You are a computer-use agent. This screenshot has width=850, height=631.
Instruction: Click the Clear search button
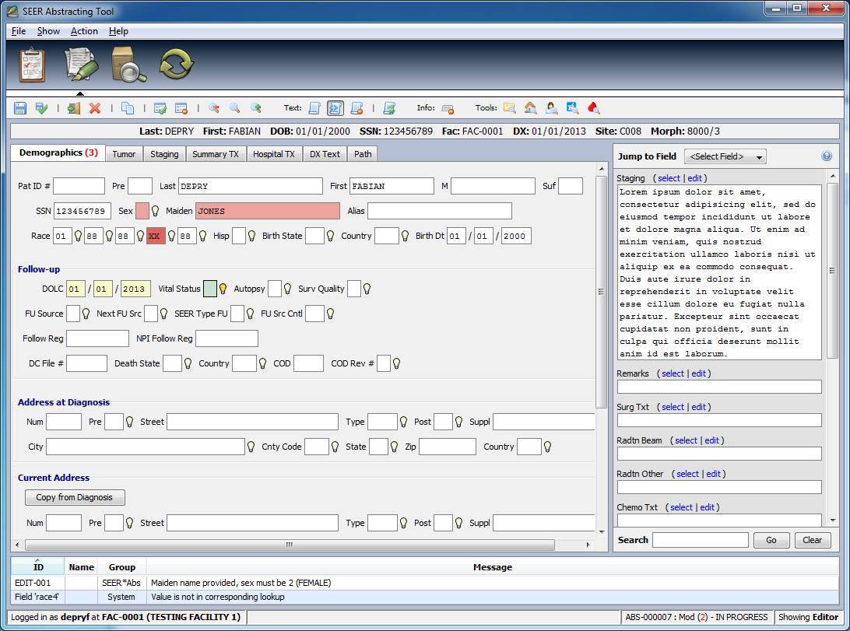coord(812,540)
